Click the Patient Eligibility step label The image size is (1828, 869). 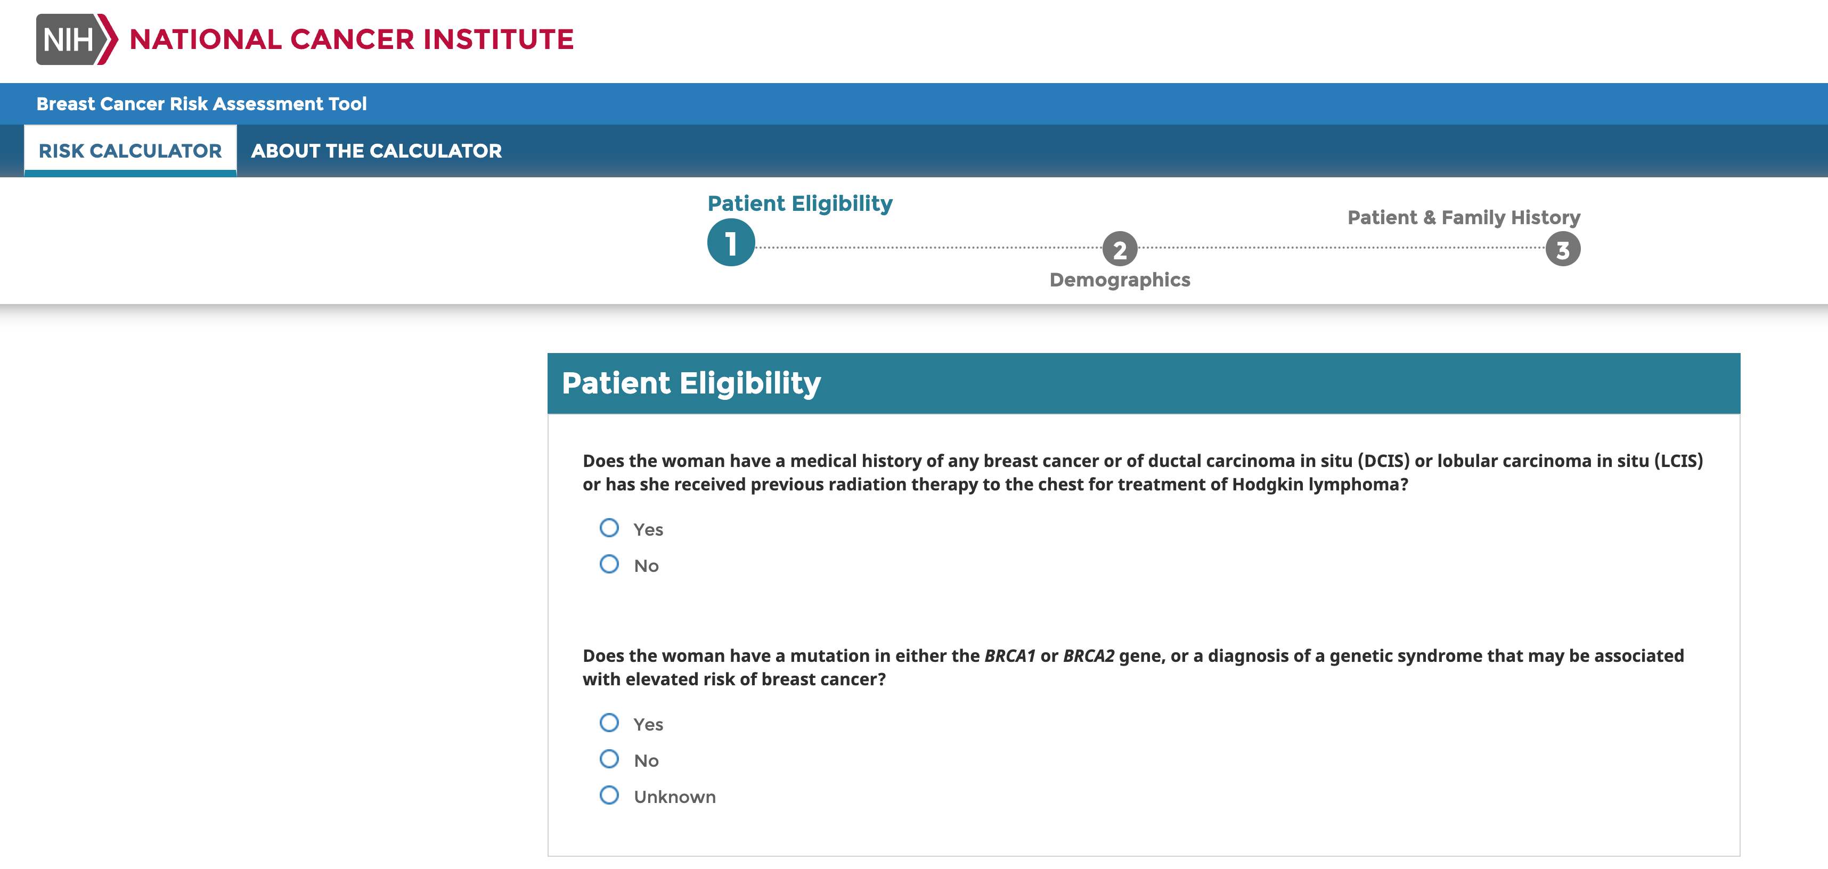800,203
